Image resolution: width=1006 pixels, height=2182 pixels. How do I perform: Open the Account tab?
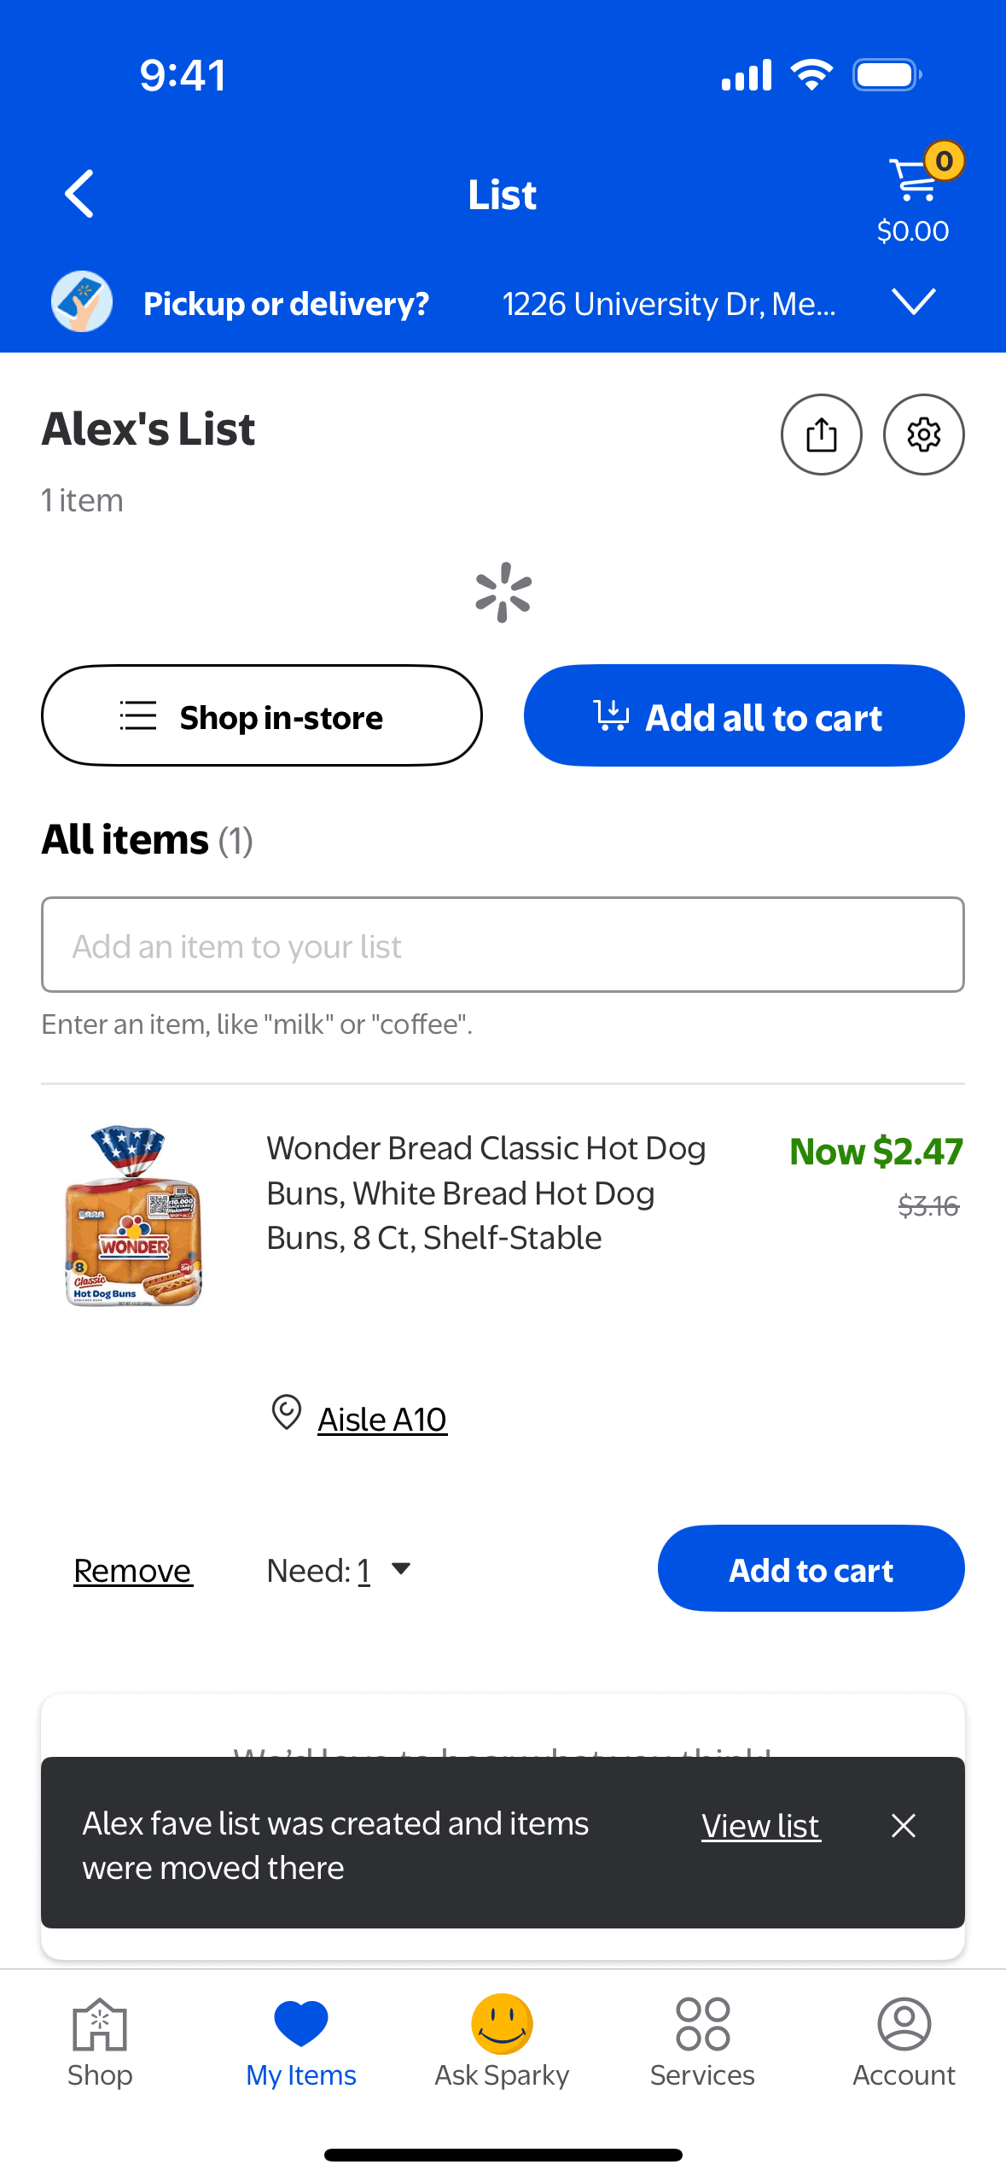(x=904, y=2040)
